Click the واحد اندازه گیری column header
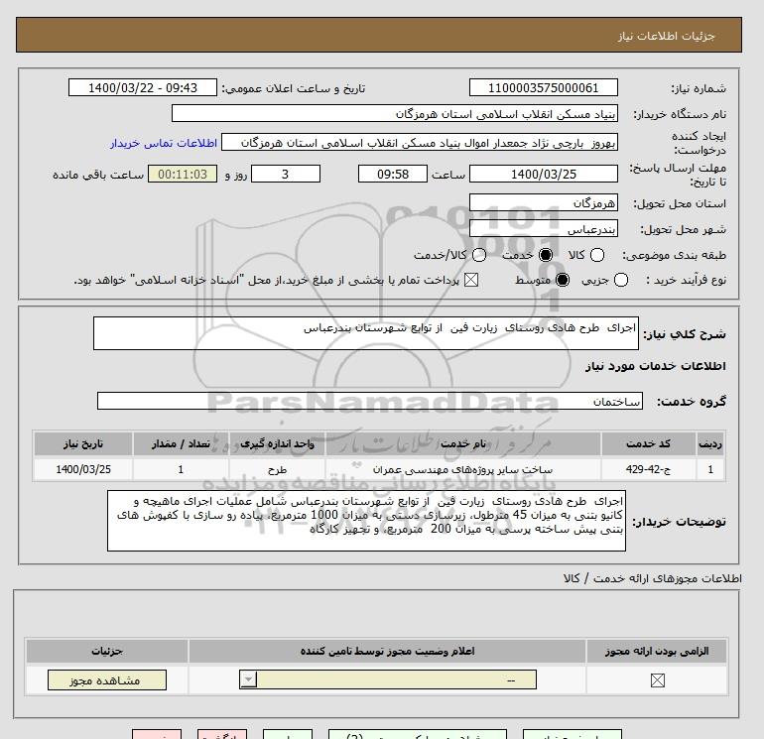764x739 pixels. pyautogui.click(x=277, y=443)
